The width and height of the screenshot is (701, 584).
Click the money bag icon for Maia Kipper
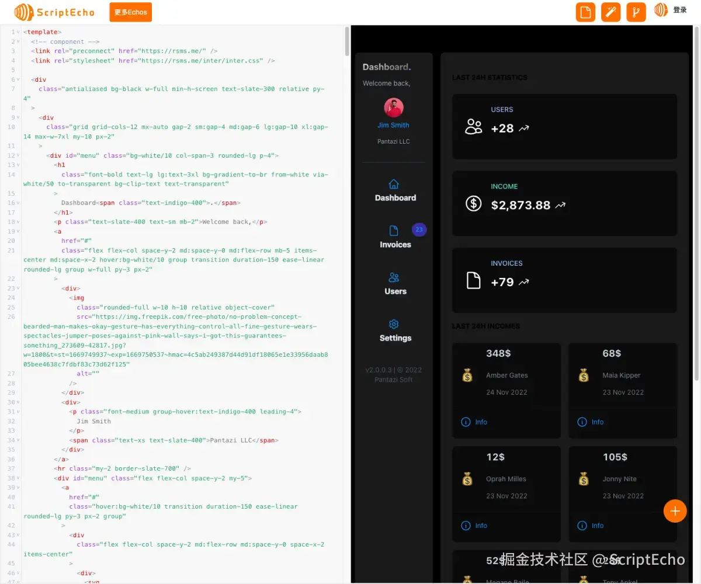click(584, 376)
